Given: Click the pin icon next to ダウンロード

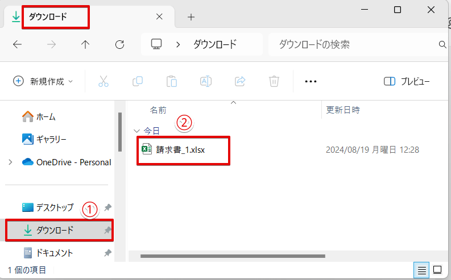Looking at the screenshot, I should click(107, 230).
